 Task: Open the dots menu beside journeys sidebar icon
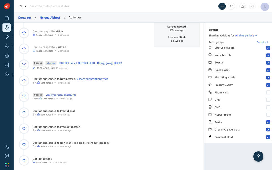point(12,46)
